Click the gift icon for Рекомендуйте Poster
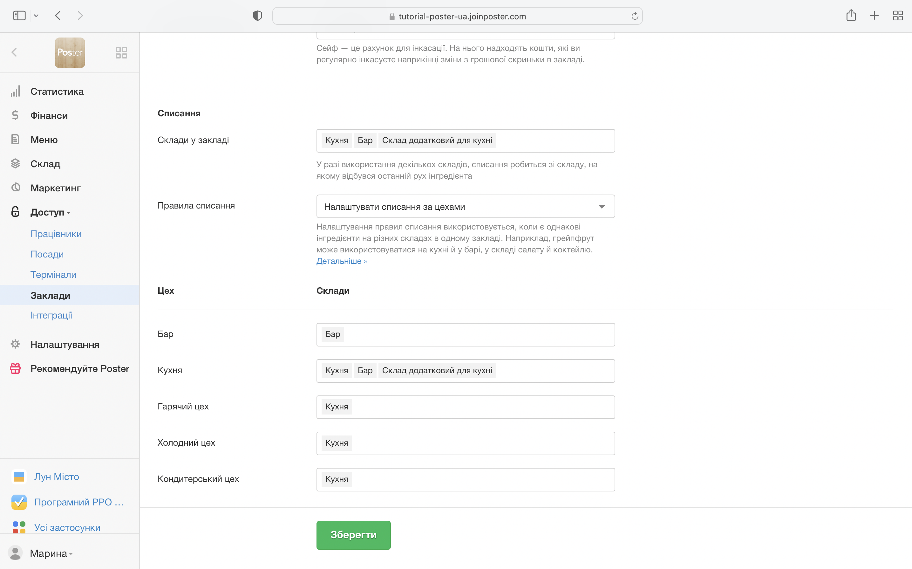The width and height of the screenshot is (912, 569). click(x=15, y=368)
